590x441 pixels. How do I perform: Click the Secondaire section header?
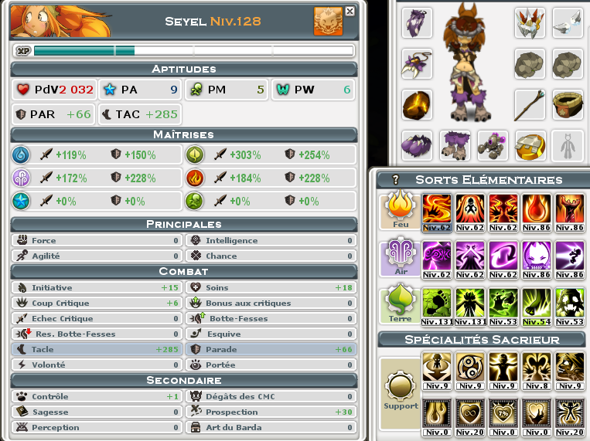click(183, 380)
